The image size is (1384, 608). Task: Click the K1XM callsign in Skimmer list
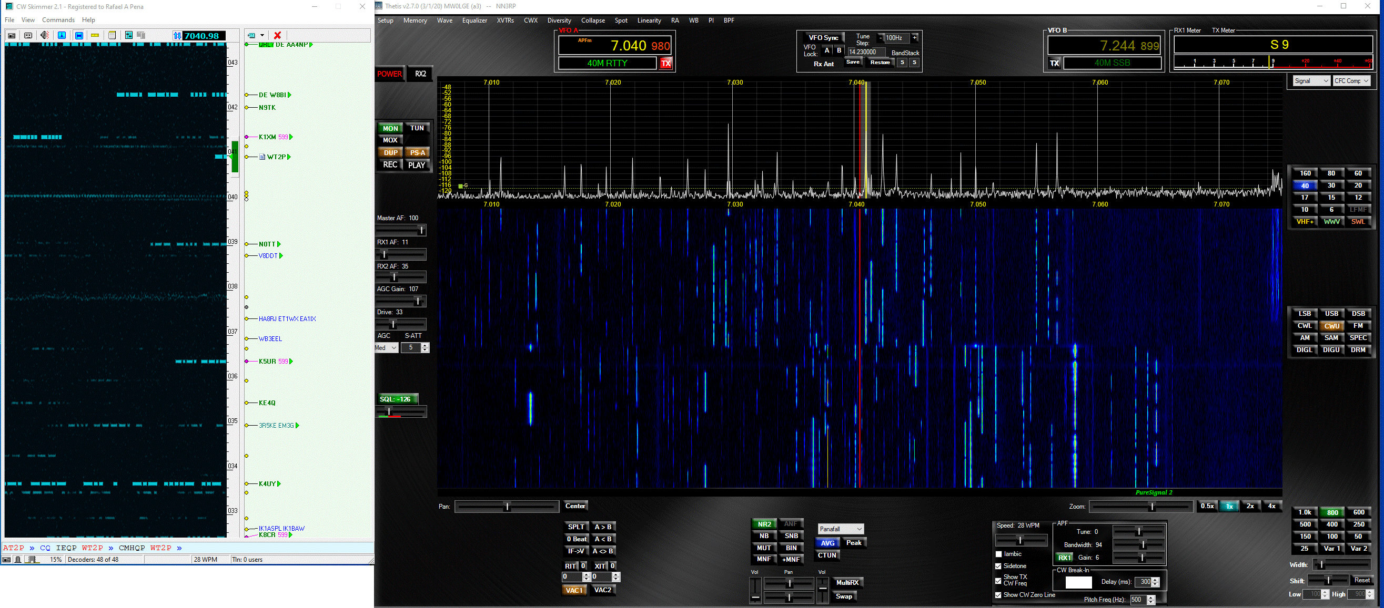pos(267,137)
